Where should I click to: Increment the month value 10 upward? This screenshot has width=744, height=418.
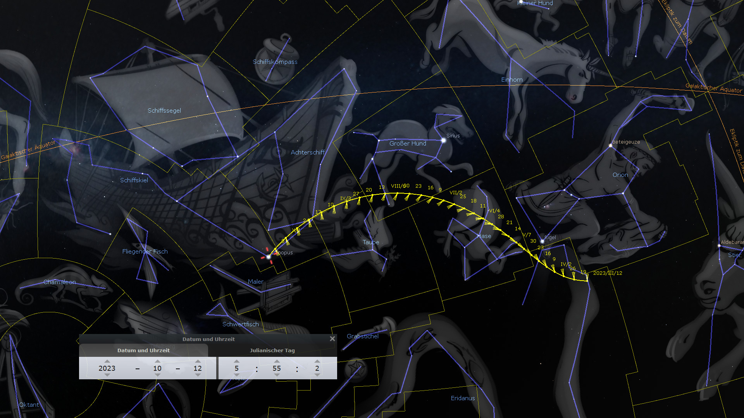157,361
